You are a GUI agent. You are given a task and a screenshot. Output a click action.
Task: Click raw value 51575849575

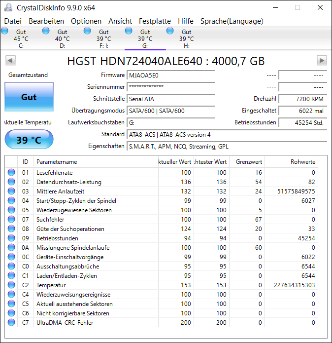click(296, 191)
